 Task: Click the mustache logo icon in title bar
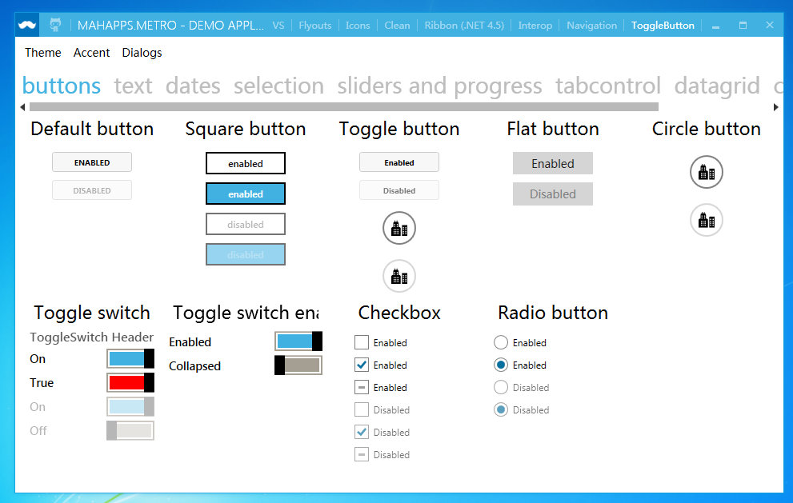click(x=27, y=25)
